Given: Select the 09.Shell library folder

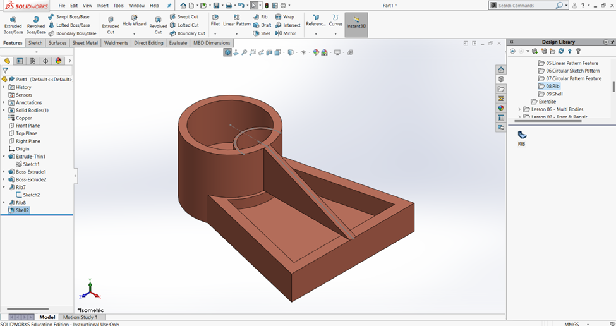Looking at the screenshot, I should click(550, 94).
